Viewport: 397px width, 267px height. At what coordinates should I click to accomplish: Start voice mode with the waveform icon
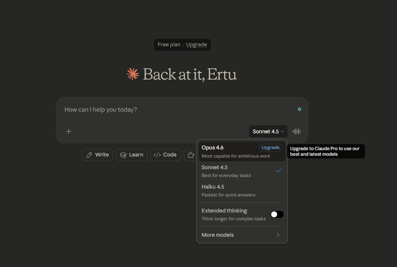coord(296,131)
